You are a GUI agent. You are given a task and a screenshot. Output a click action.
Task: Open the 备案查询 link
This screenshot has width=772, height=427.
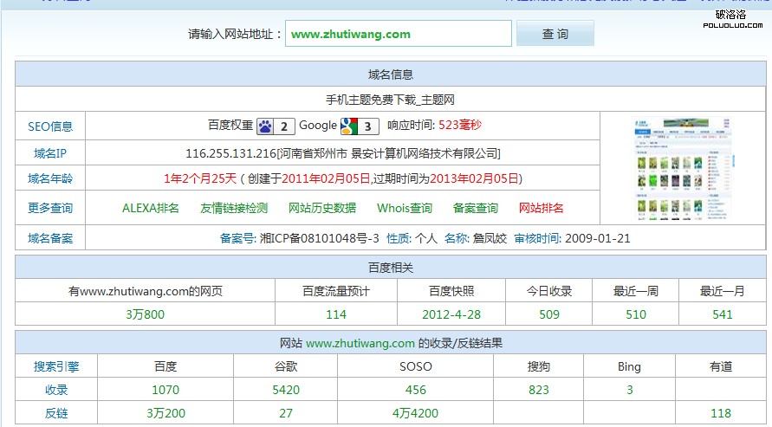476,208
